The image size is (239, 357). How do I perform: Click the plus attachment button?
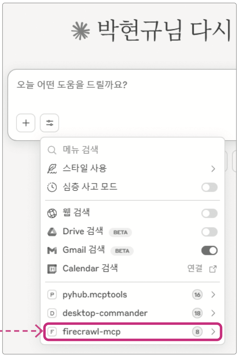[x=26, y=123]
